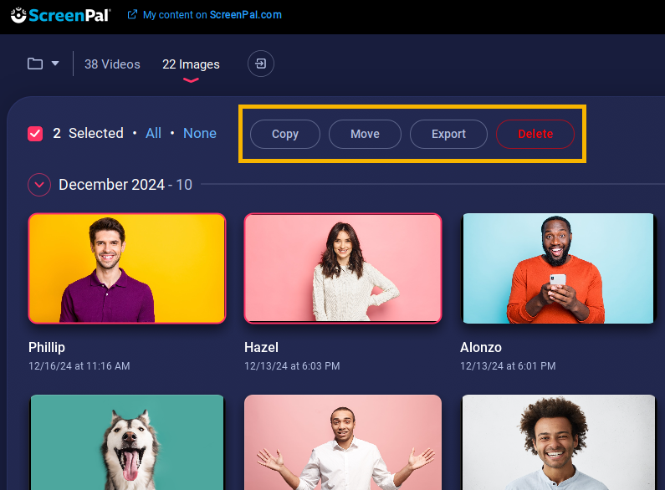The image size is (665, 490).
Task: Open the external link icon beside My content
Action: click(x=132, y=15)
